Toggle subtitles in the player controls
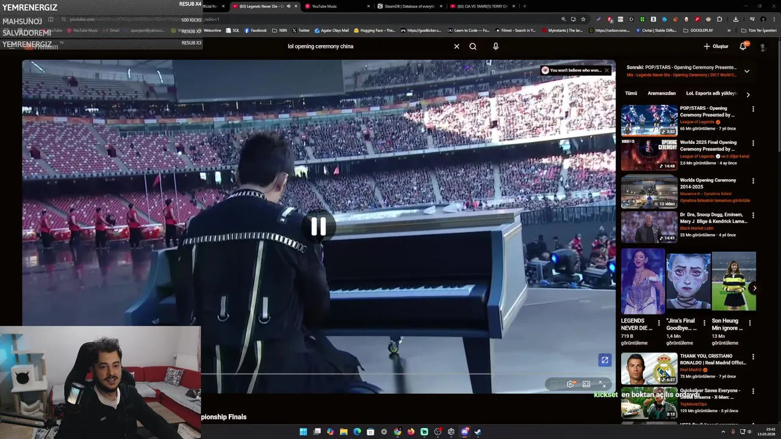The image size is (781, 439). pyautogui.click(x=554, y=384)
